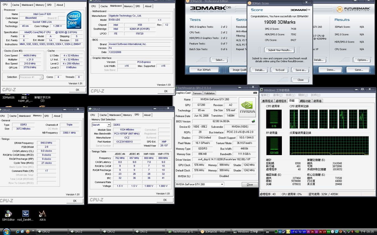Switch to Sensors tab in GPU-Z

click(x=197, y=93)
